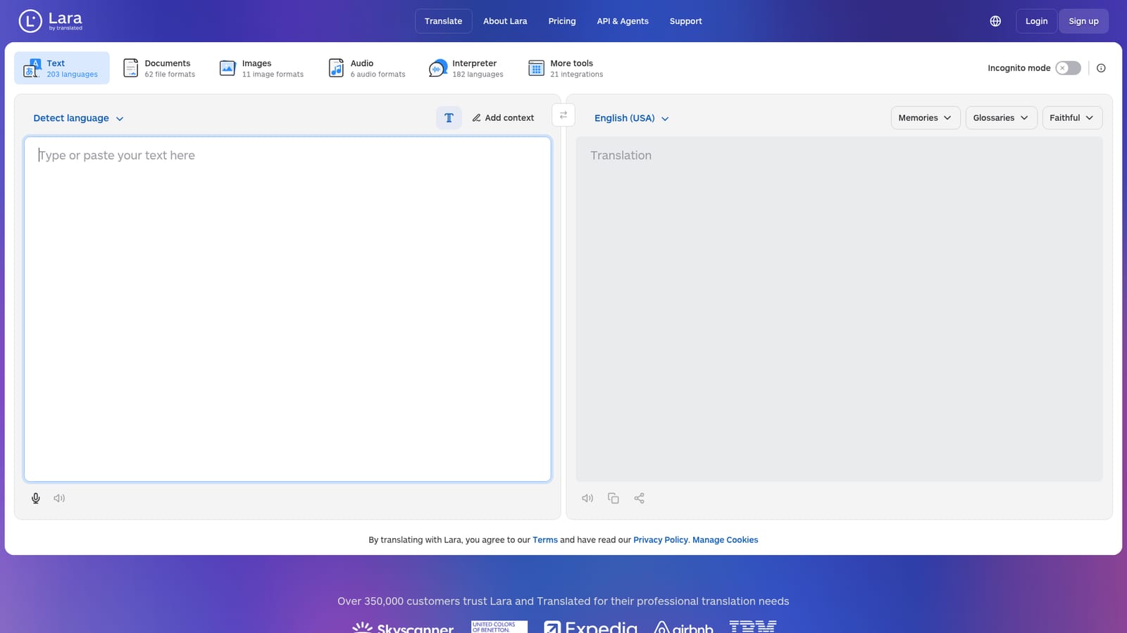Viewport: 1127px width, 633px height.
Task: Start microphone voice input
Action: click(36, 498)
